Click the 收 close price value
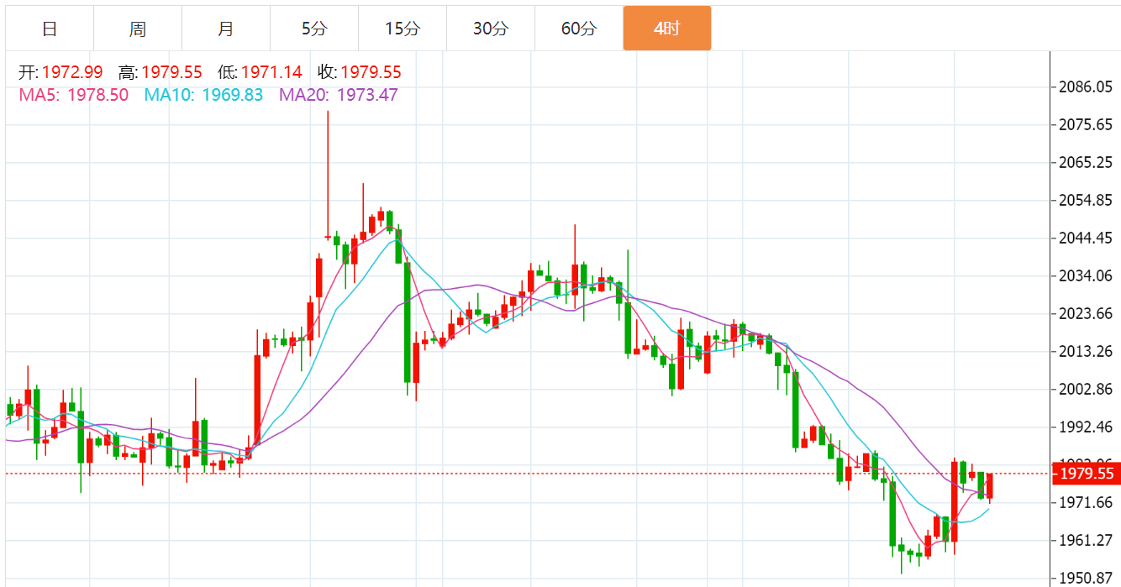The image size is (1121, 587). [x=371, y=72]
